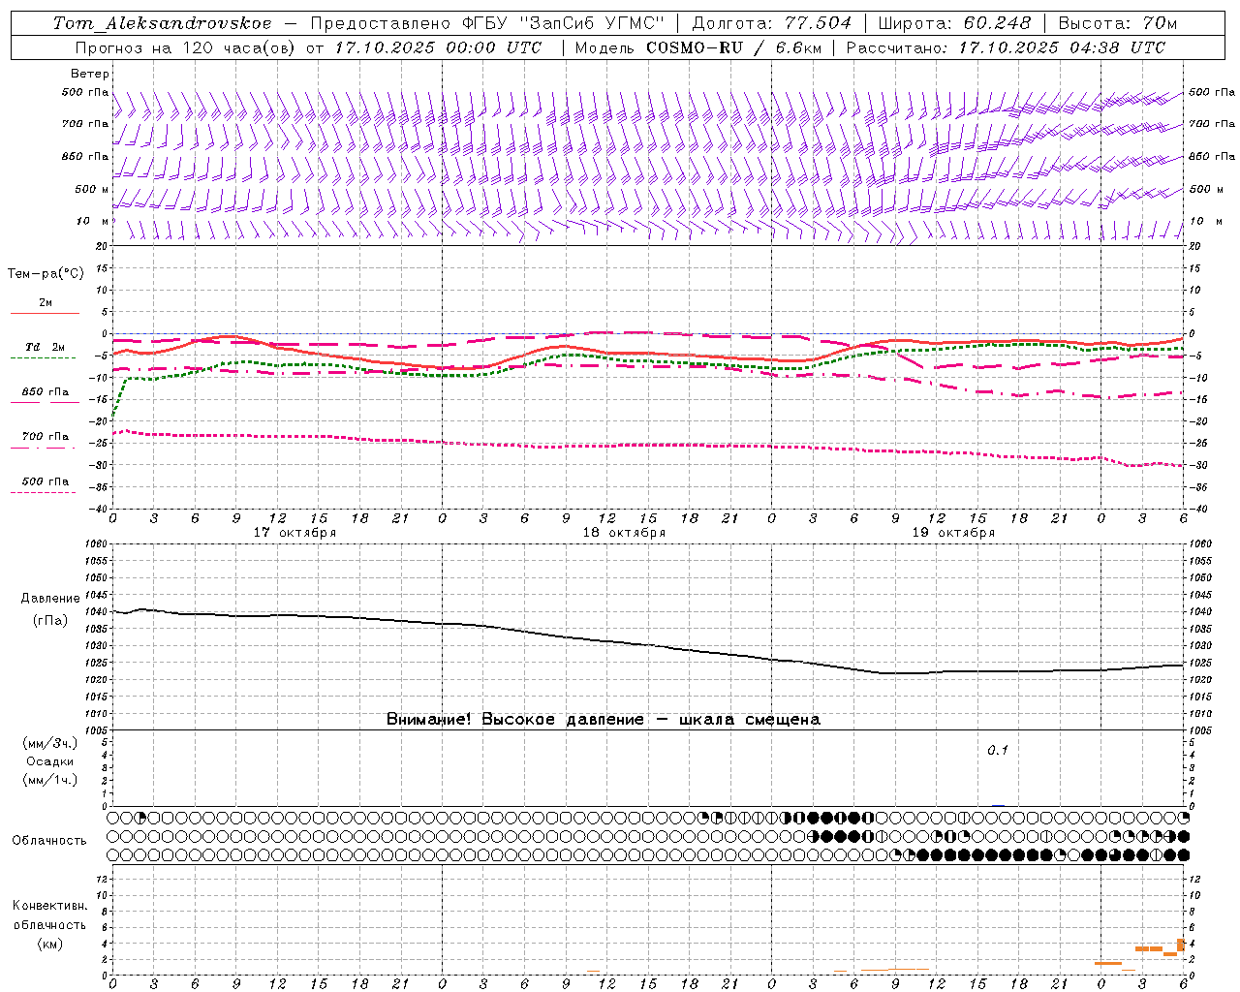Click the 0.1 precipitation value
1240x992 pixels.
pos(998,751)
